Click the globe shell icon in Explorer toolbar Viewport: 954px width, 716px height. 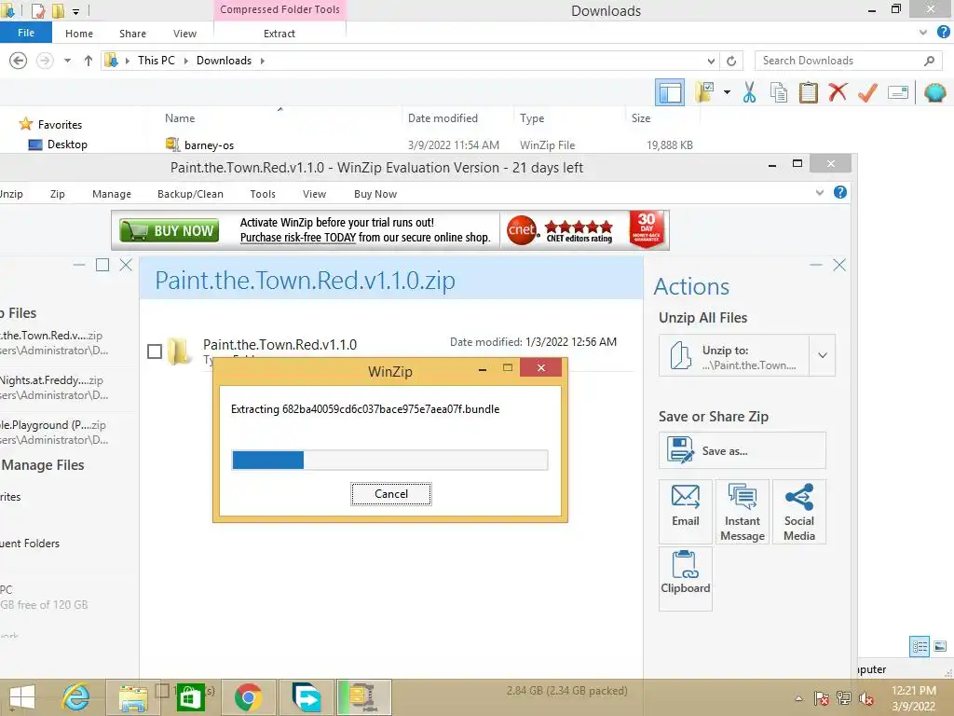pyautogui.click(x=934, y=92)
